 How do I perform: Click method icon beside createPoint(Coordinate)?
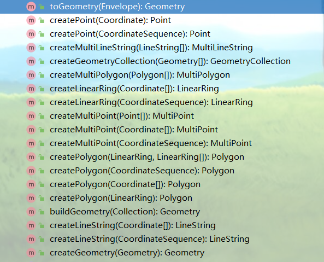[31, 20]
